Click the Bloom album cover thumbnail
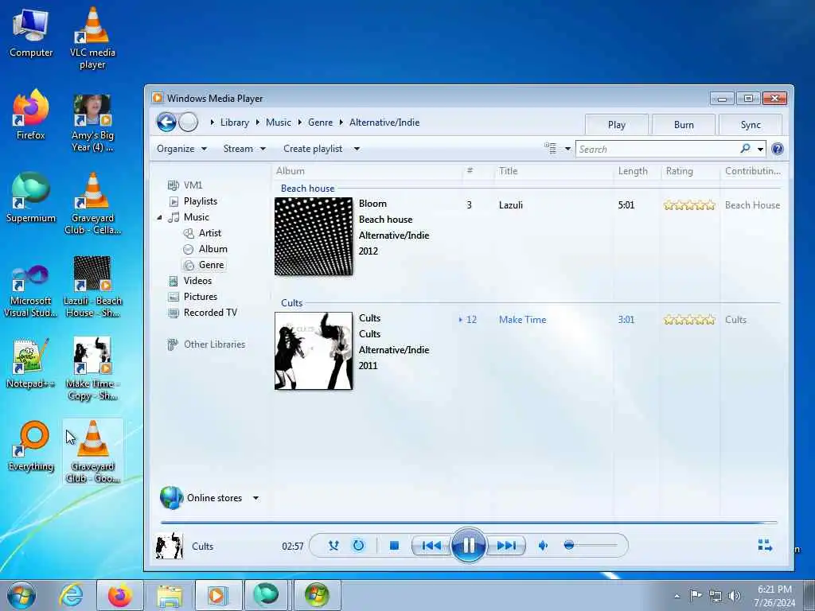 click(314, 236)
